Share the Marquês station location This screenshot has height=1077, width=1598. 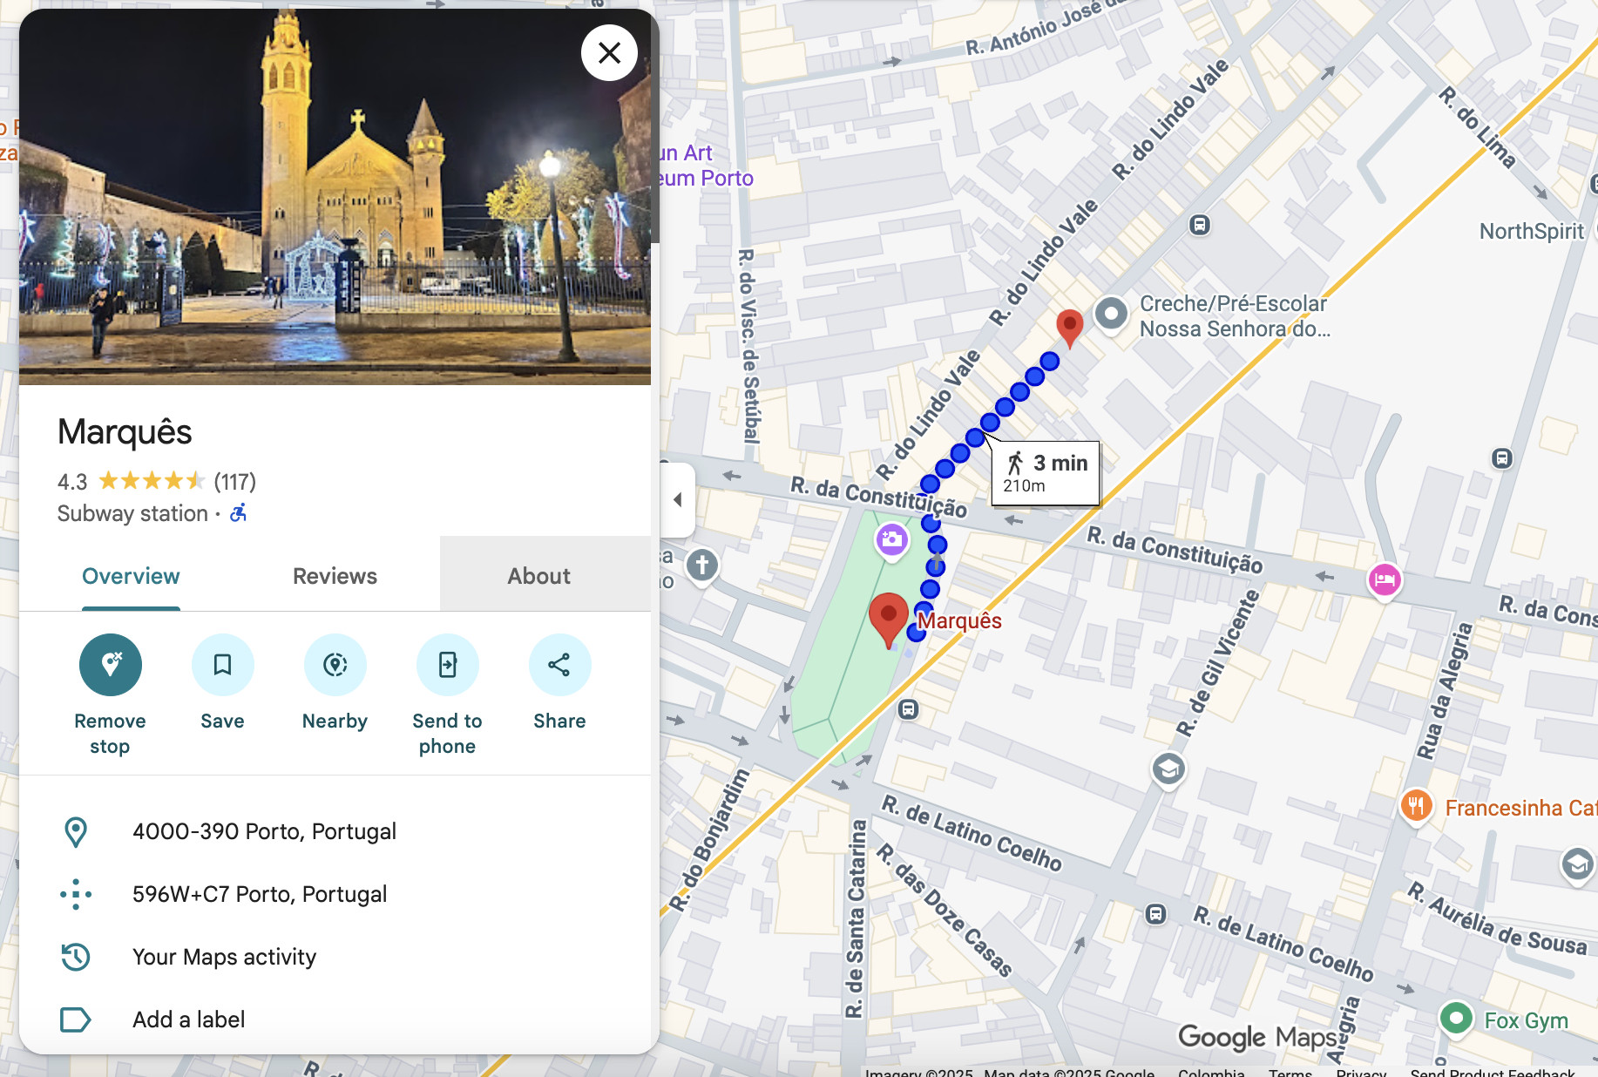[x=559, y=665]
